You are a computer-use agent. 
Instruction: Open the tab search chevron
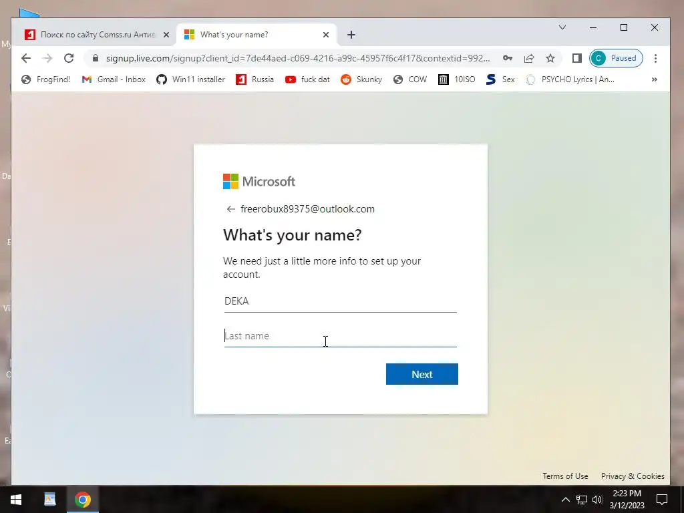[562, 27]
